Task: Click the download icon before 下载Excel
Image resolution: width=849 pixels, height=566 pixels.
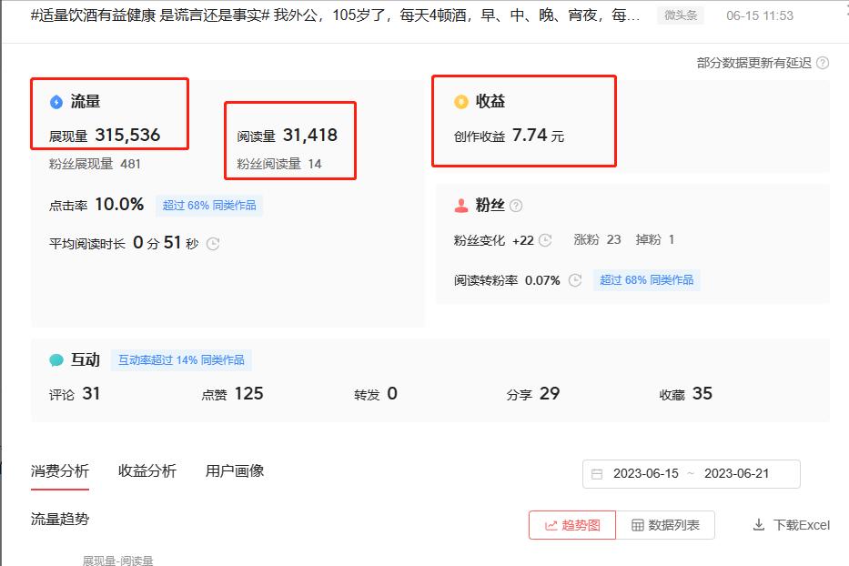Action: (758, 525)
